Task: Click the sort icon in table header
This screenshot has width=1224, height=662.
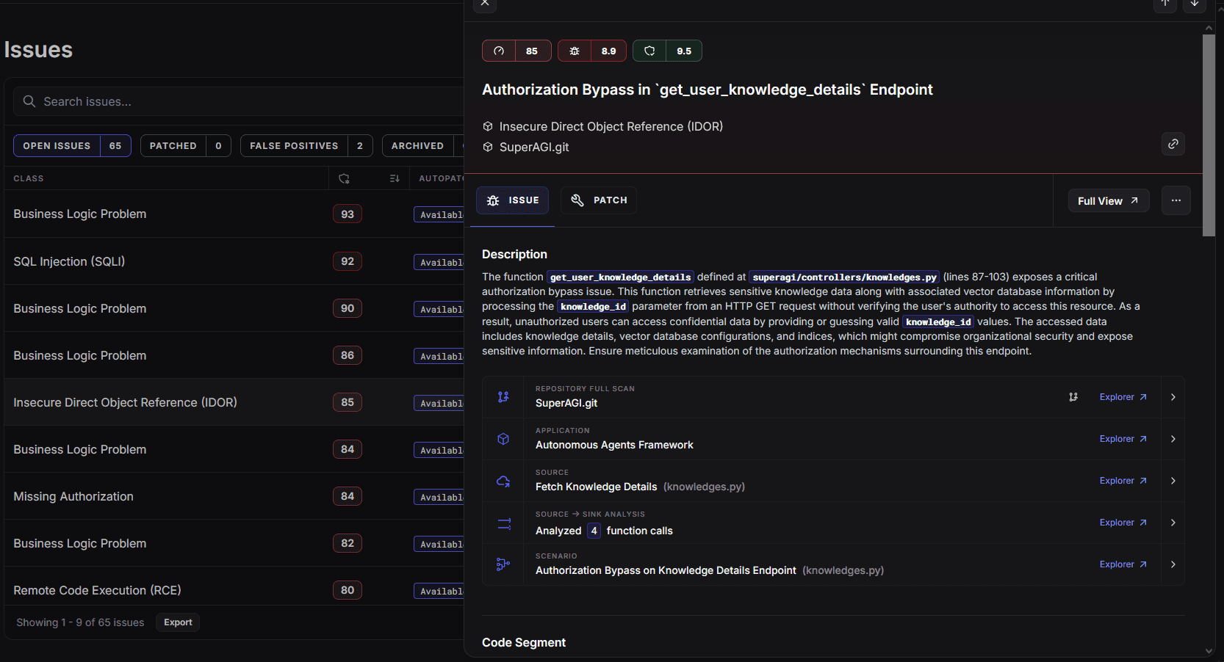Action: tap(395, 178)
